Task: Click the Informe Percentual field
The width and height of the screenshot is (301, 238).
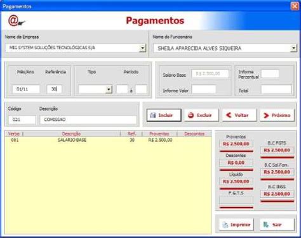Action: 270,73
